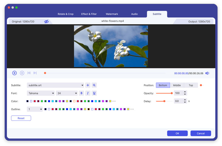
Task: Skip to next frame icon
Action: pyautogui.click(x=35, y=73)
